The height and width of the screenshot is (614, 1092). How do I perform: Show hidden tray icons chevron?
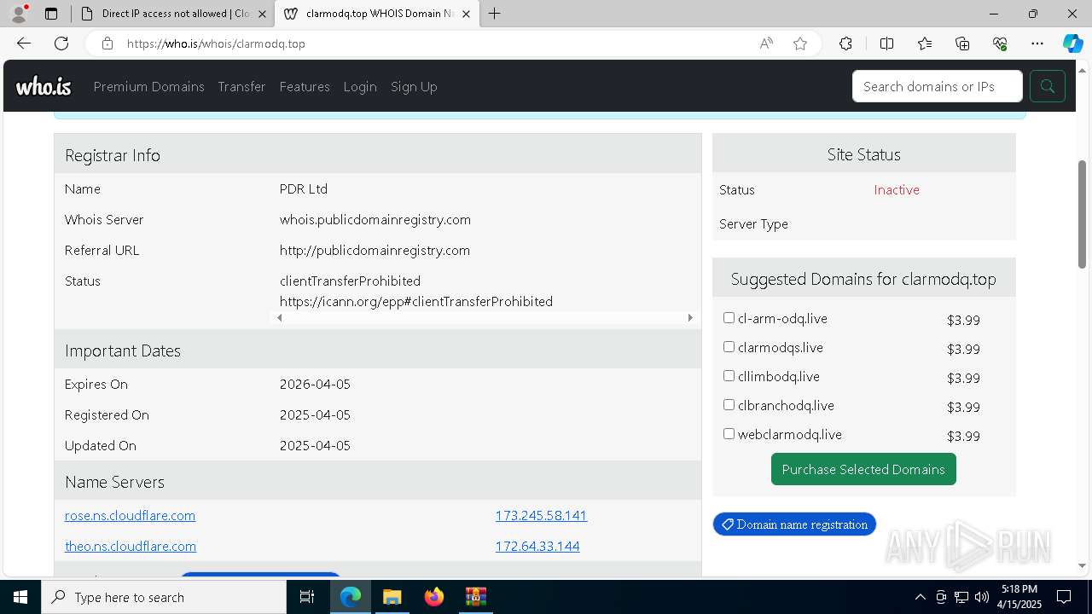point(920,597)
